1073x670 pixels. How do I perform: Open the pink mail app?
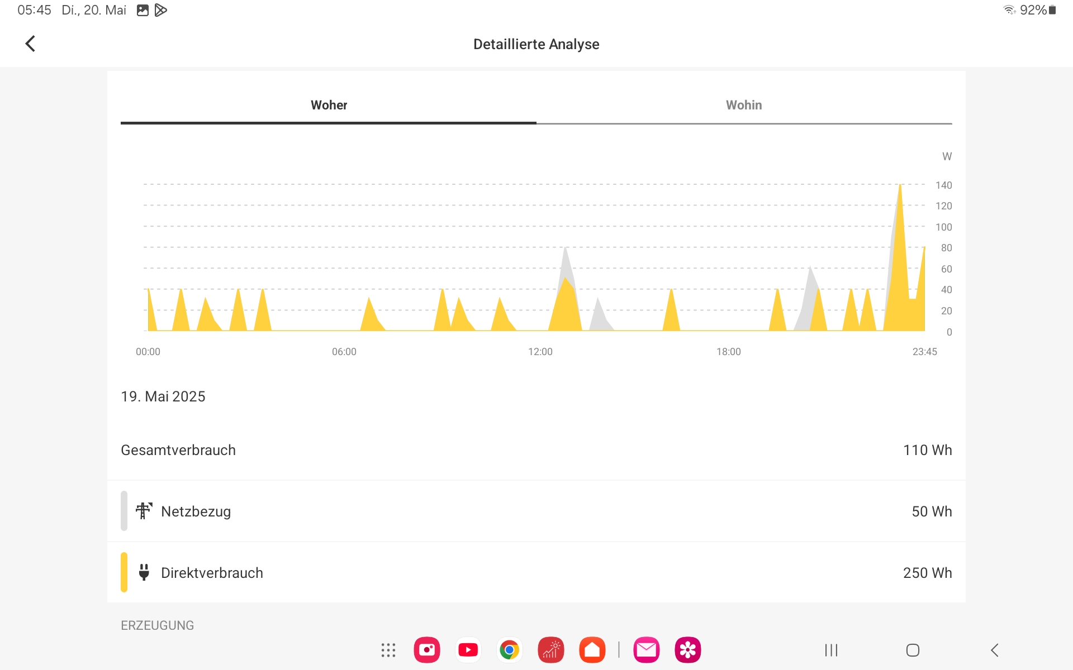647,650
